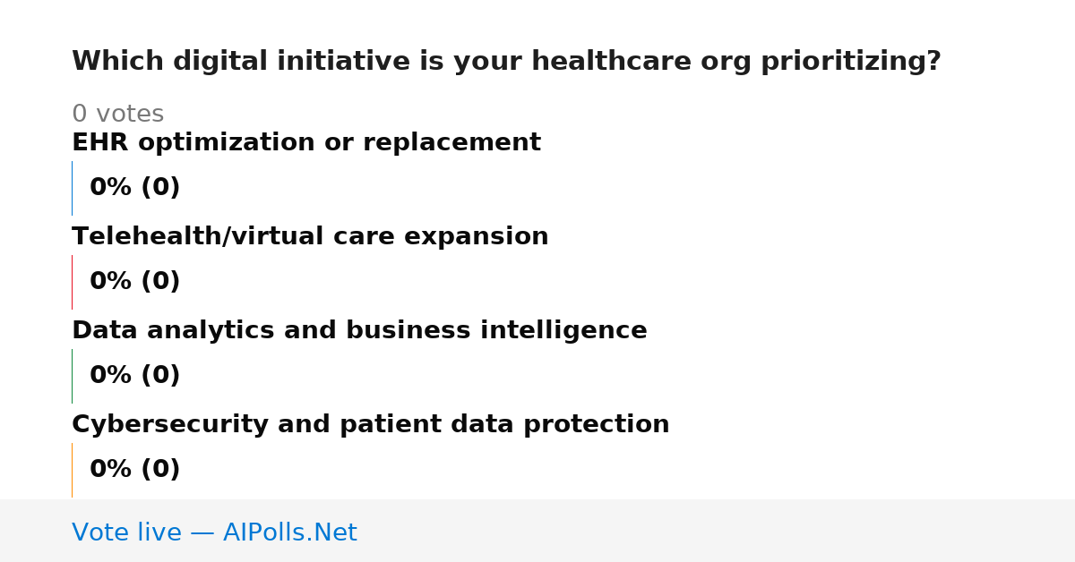Click the green Data analytics result bar
Image resolution: width=1075 pixels, height=562 pixels.
point(72,376)
